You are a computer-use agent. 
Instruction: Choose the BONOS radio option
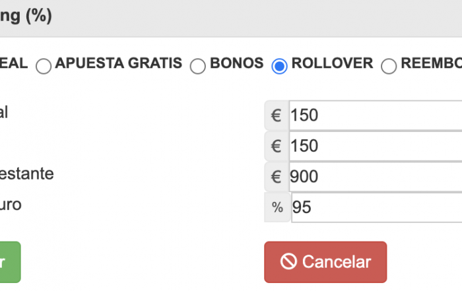coord(197,66)
